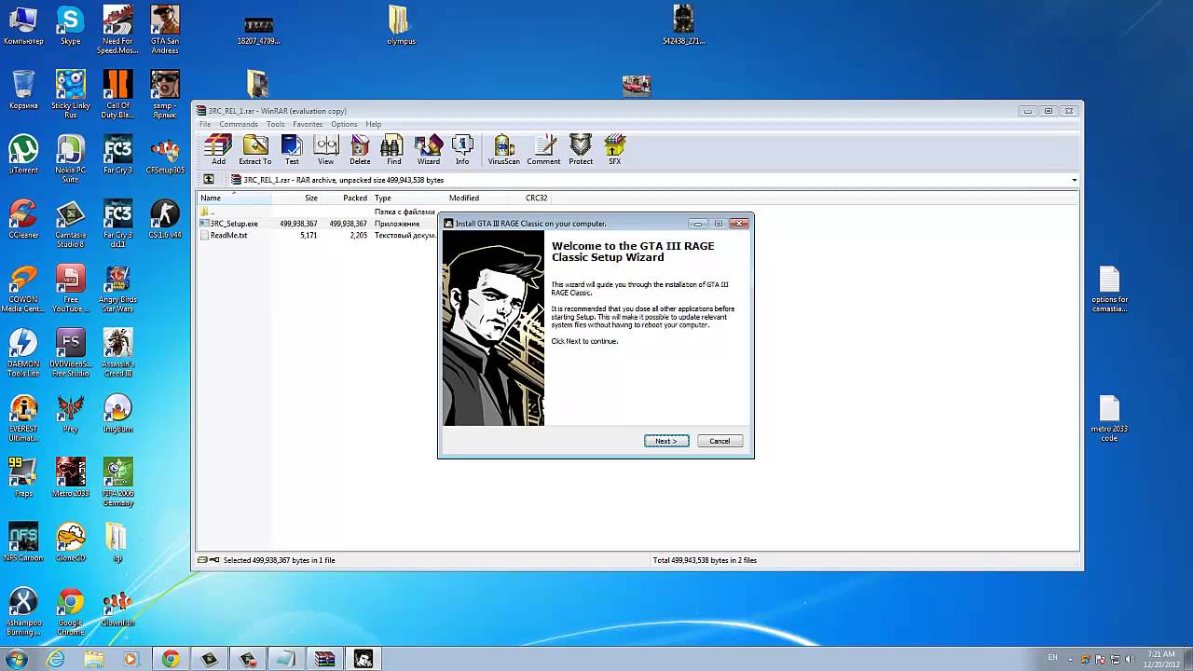Sort files by Packed column
The image size is (1193, 671).
[x=346, y=198]
